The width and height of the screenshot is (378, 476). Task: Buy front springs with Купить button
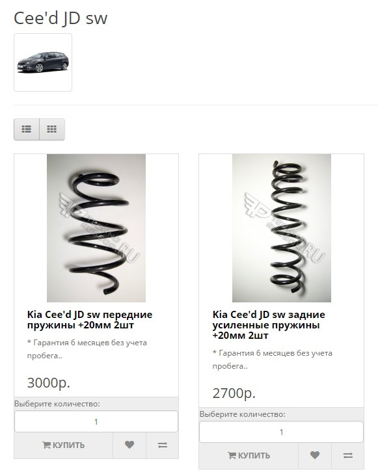tap(64, 445)
